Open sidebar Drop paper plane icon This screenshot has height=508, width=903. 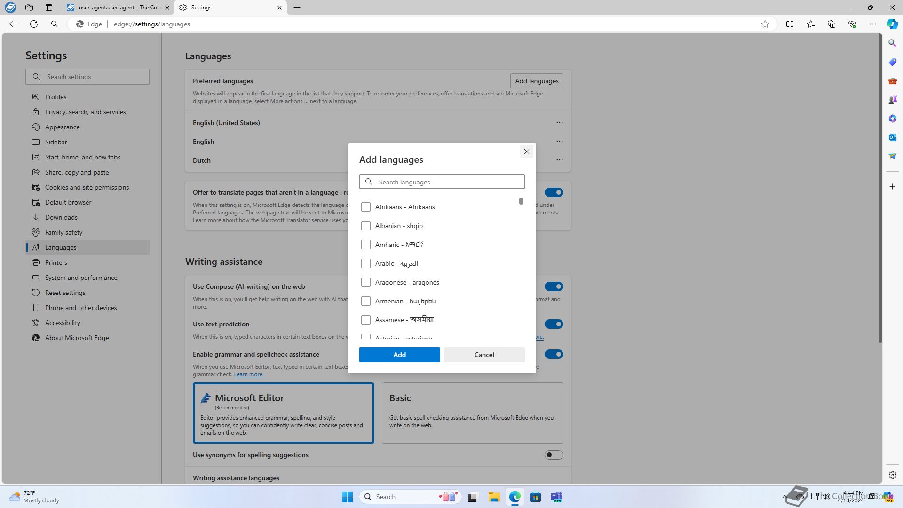[x=892, y=156]
